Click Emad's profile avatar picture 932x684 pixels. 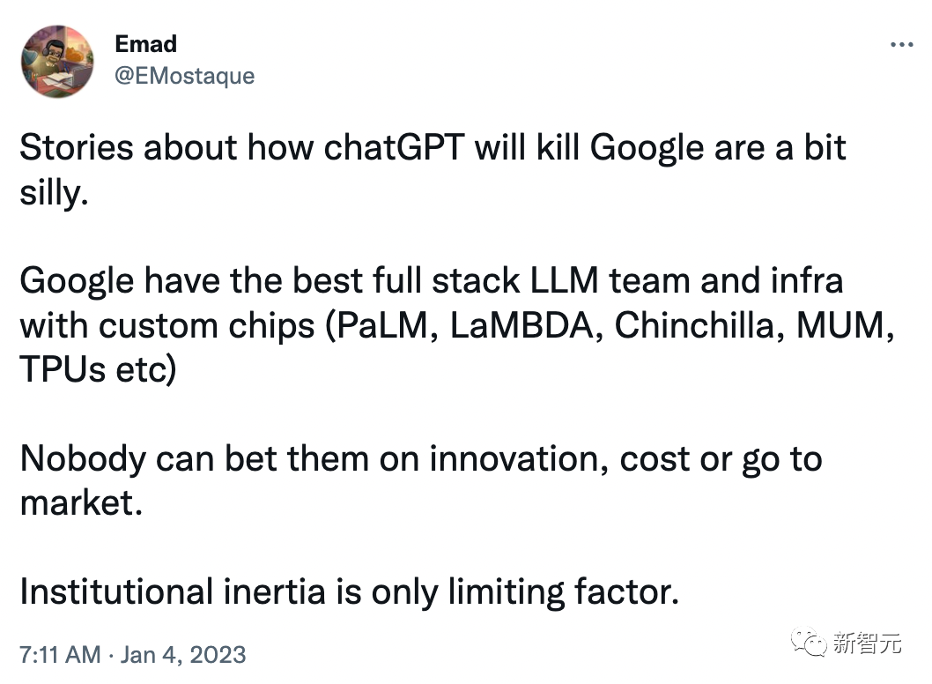click(57, 61)
